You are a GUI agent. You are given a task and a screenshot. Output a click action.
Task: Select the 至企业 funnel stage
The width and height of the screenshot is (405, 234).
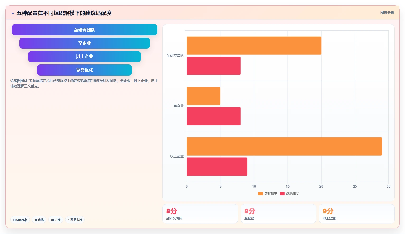pos(84,43)
